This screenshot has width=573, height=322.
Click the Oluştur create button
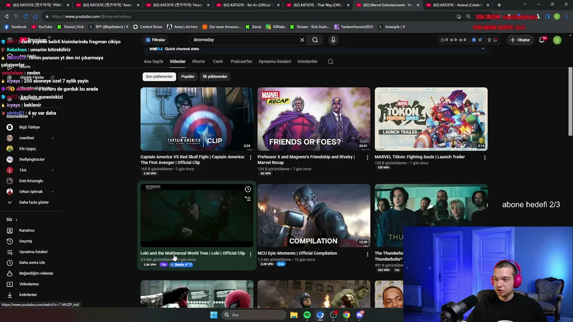[x=520, y=40]
